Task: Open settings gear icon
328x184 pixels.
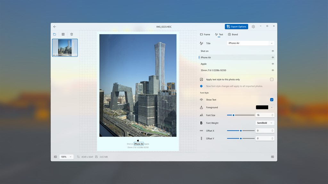Action: coord(253,27)
